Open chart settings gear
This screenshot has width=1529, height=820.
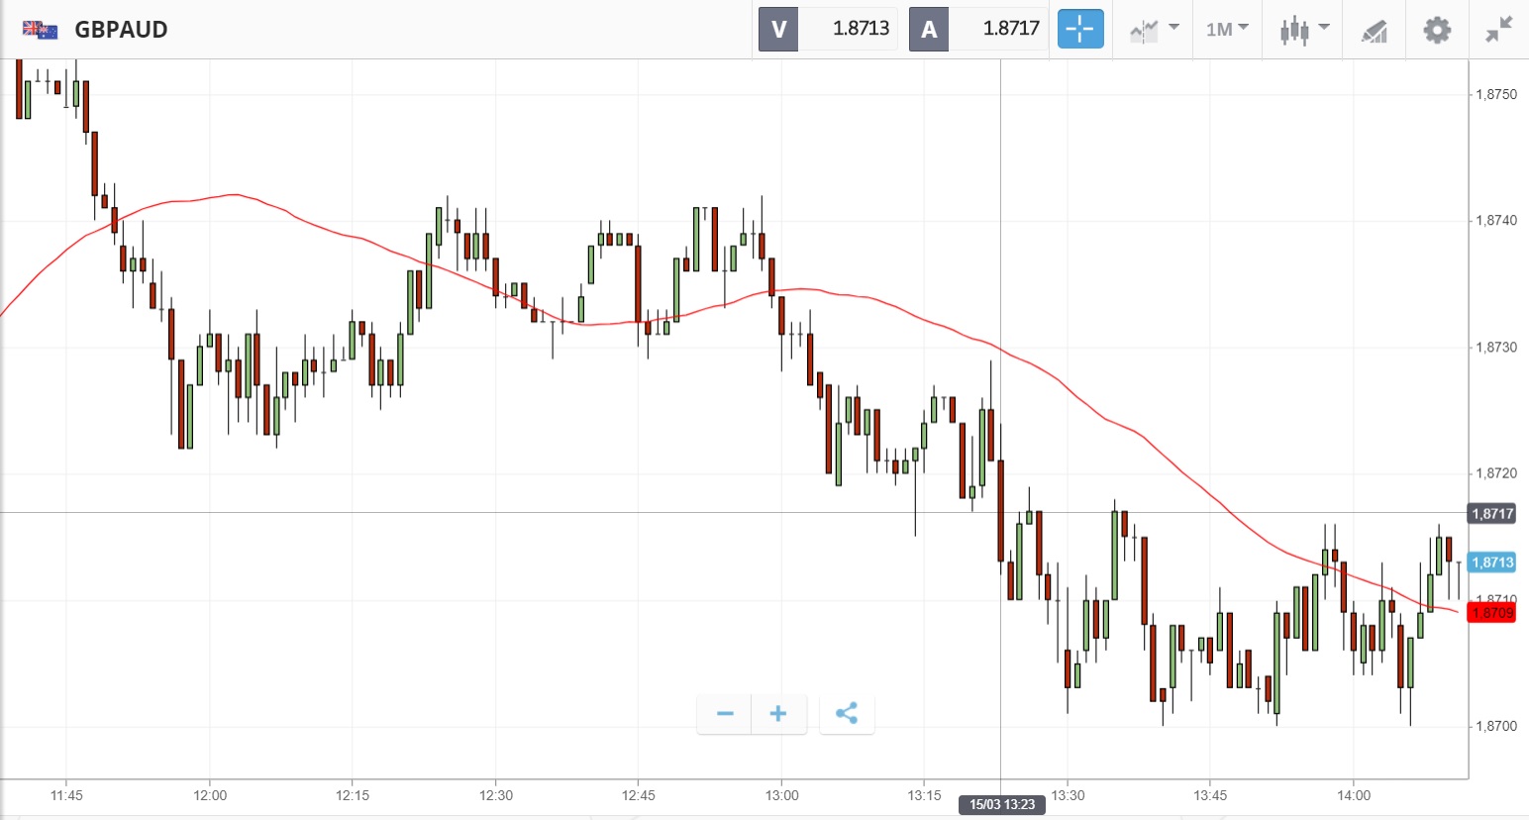coord(1437,29)
